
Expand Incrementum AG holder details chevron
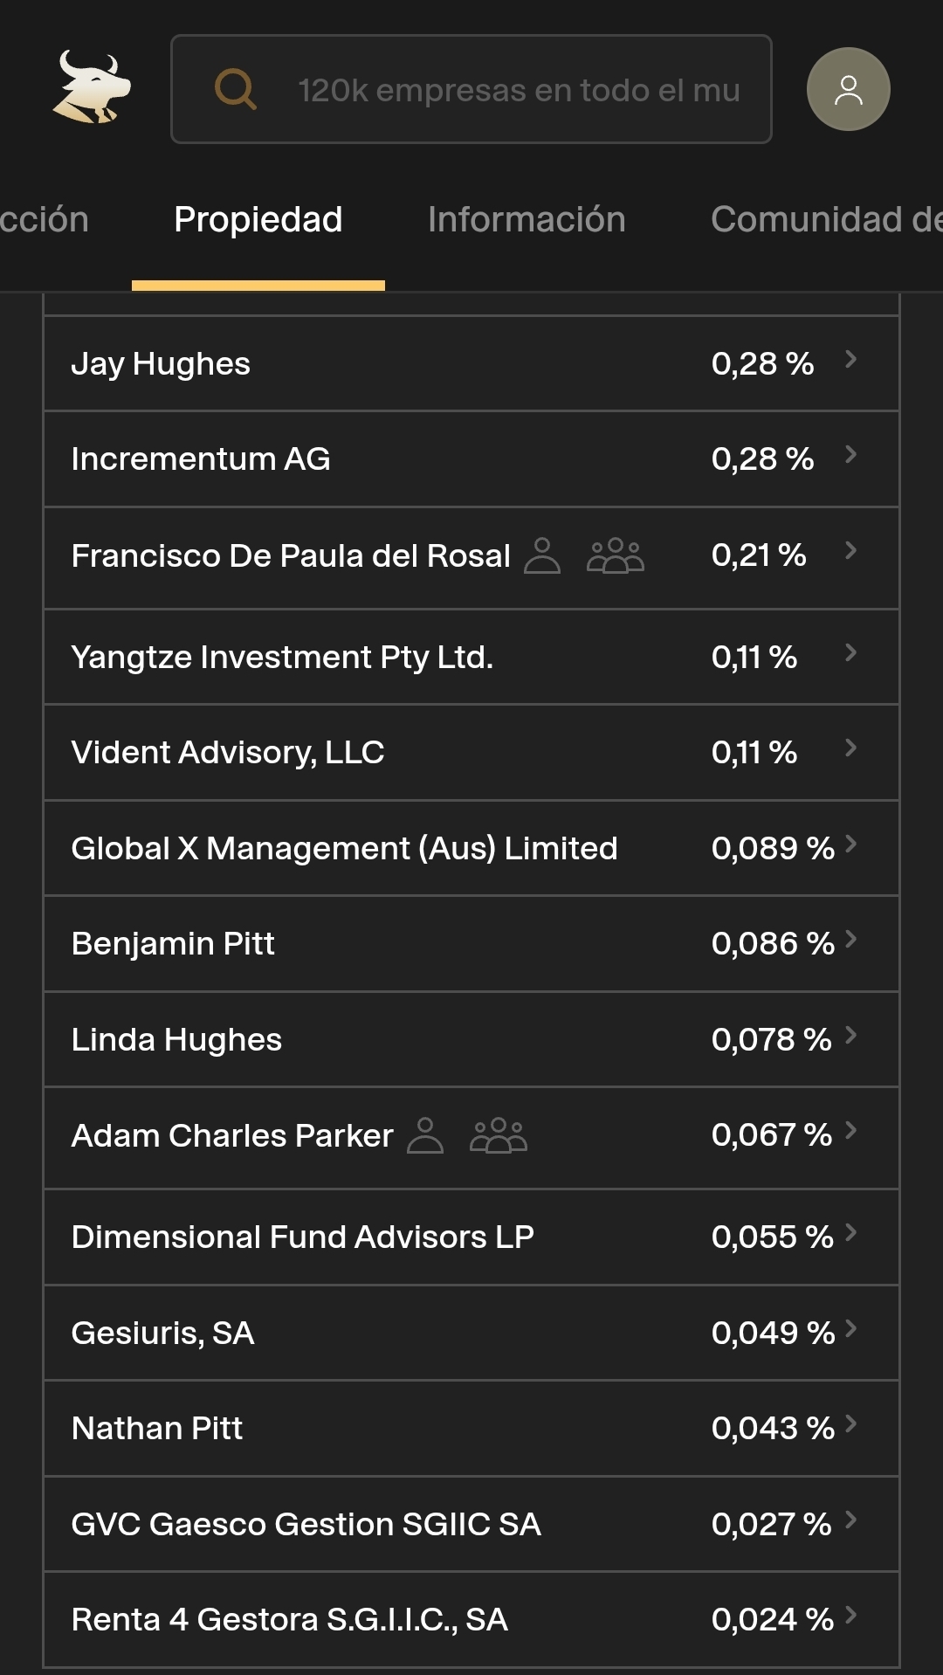(x=850, y=455)
